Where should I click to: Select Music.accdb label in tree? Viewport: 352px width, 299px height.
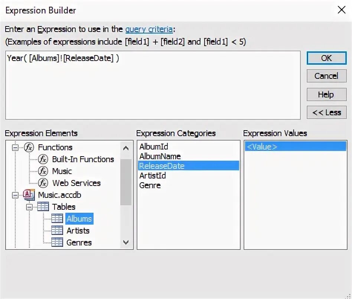tap(59, 195)
